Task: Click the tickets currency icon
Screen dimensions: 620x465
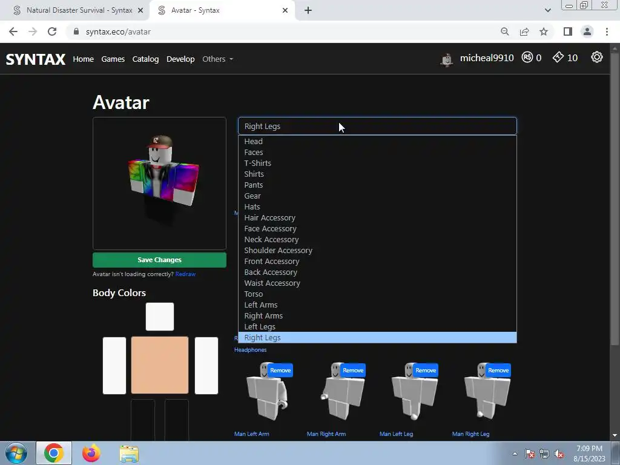Action: point(558,58)
